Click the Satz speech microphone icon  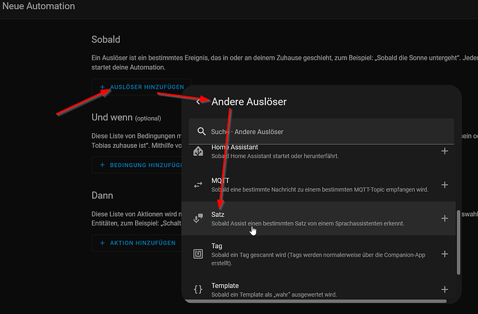[198, 218]
